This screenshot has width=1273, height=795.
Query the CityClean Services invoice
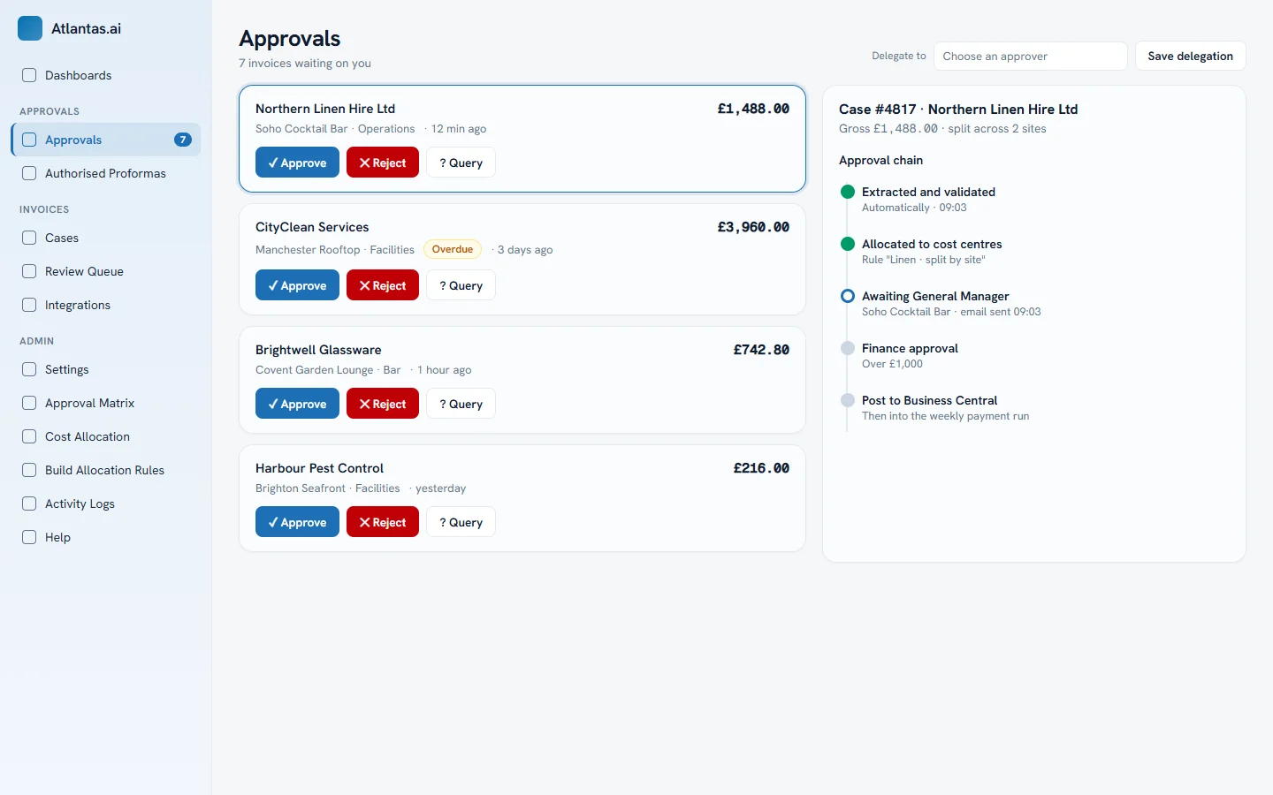pos(461,285)
